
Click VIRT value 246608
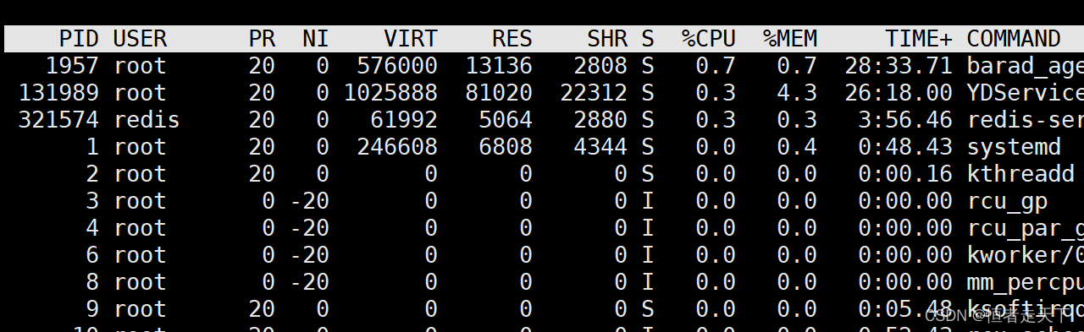397,147
